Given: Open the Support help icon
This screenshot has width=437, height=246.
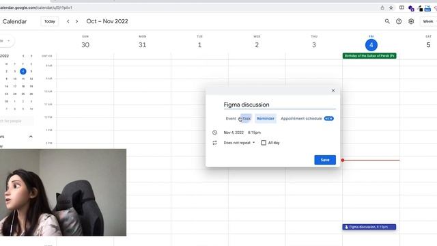Looking at the screenshot, I should tap(399, 21).
